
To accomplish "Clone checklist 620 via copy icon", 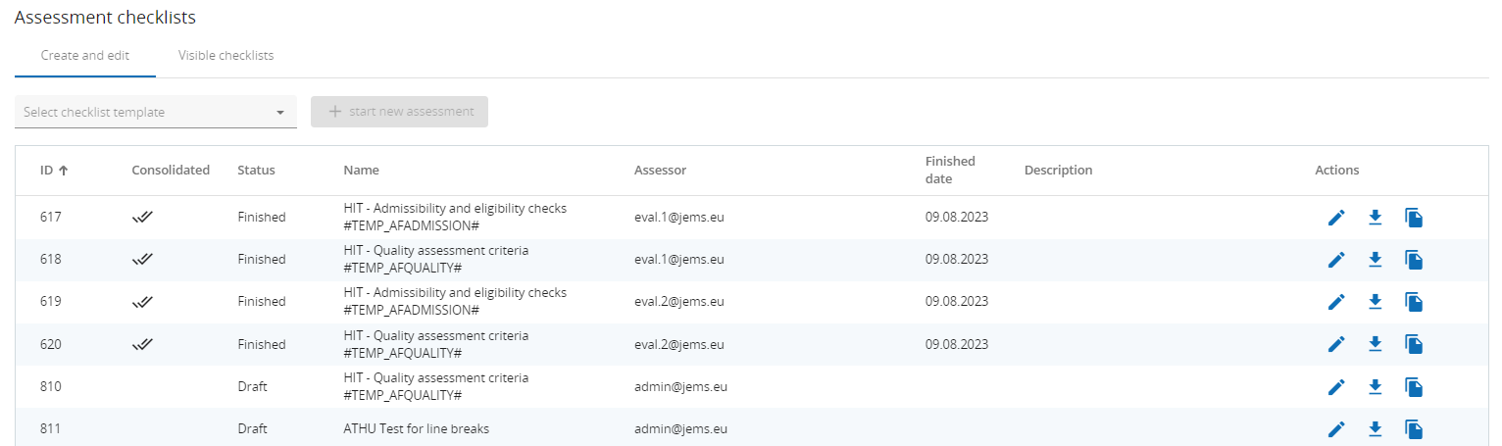I will pyautogui.click(x=1414, y=344).
